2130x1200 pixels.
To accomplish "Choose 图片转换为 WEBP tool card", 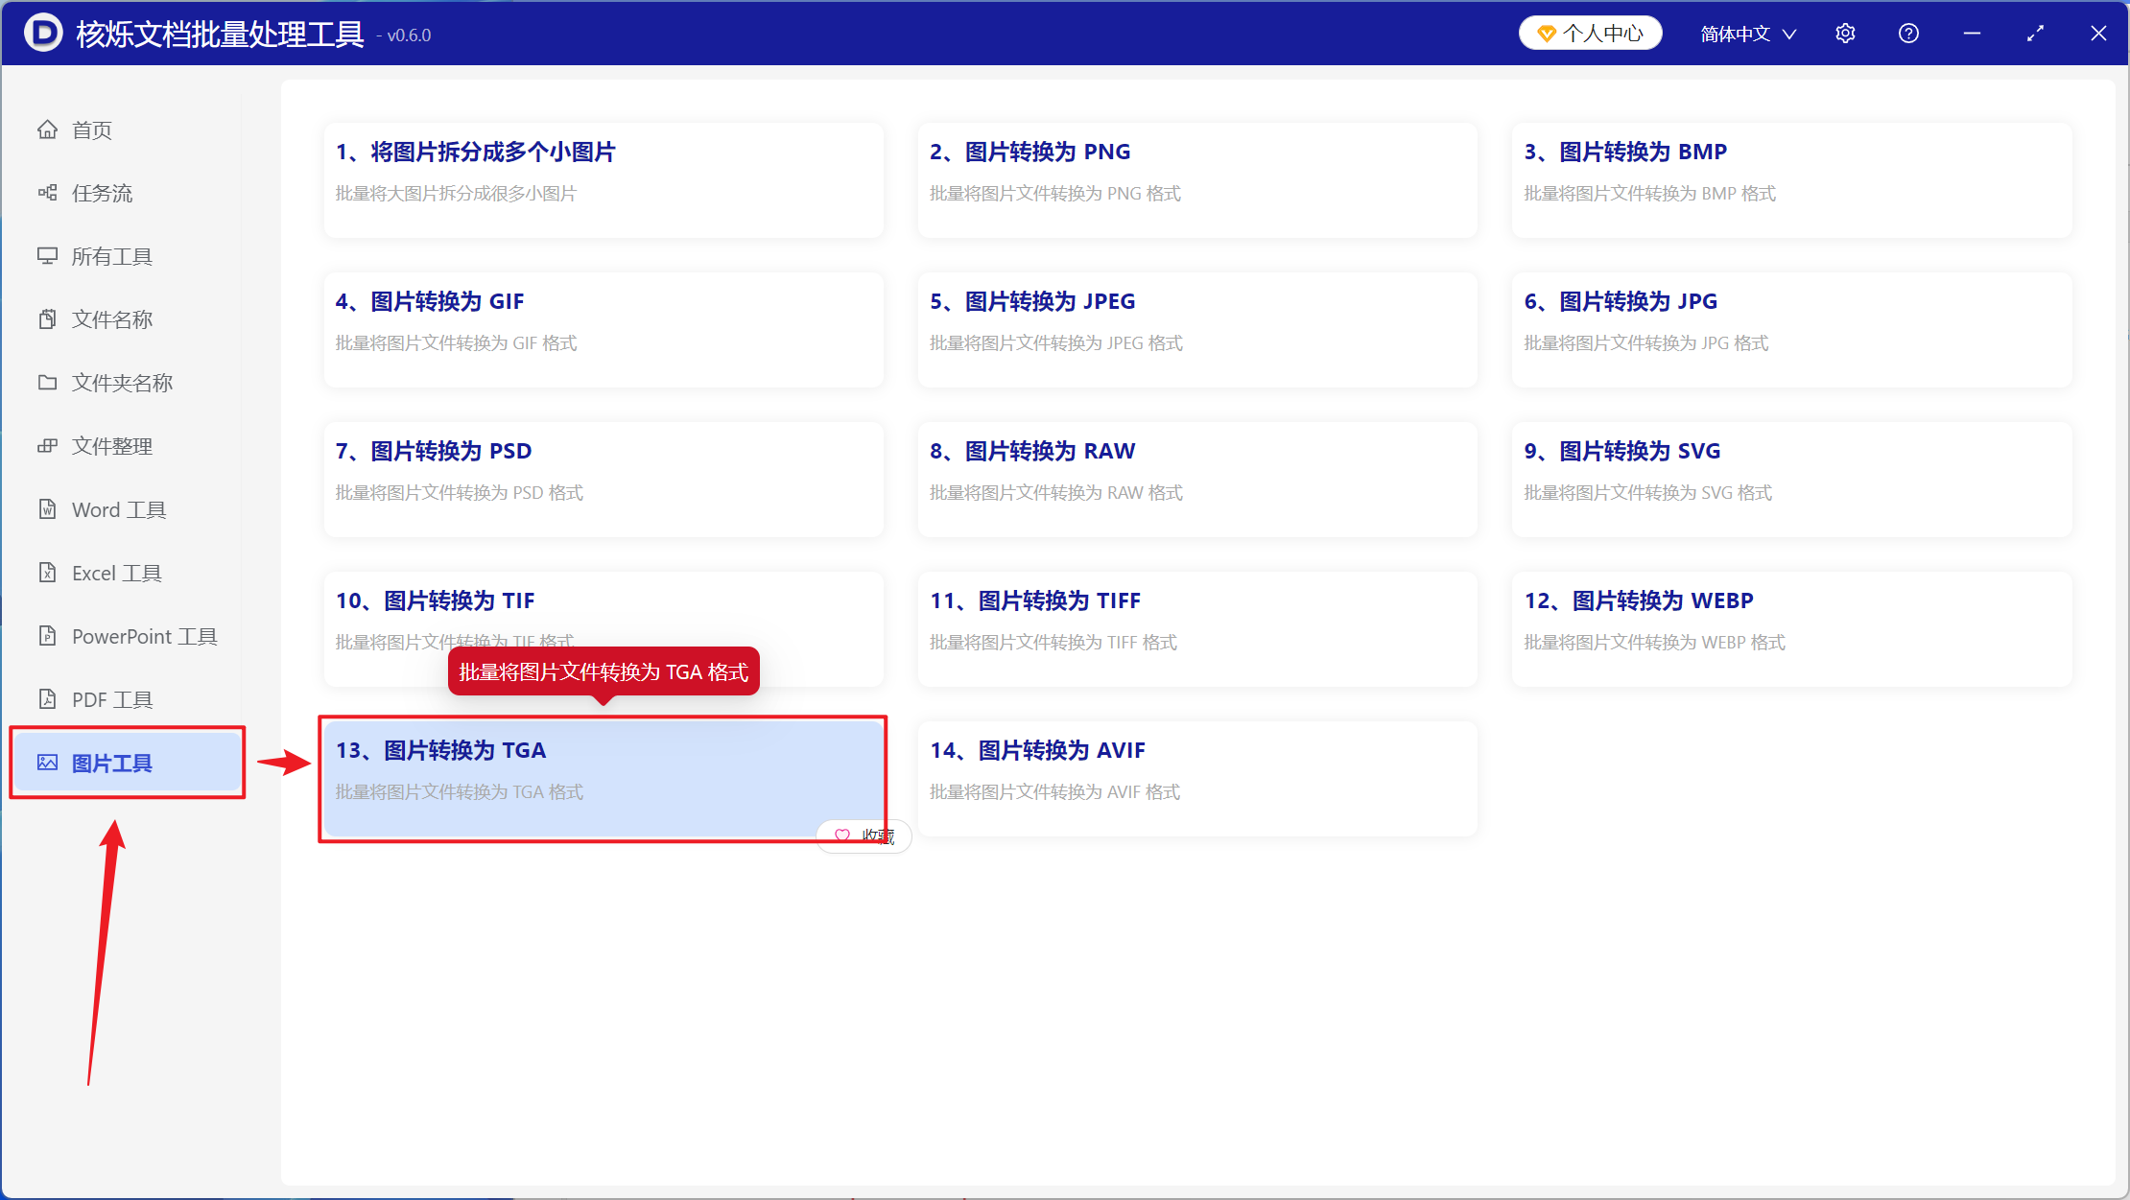I will 1792,629.
